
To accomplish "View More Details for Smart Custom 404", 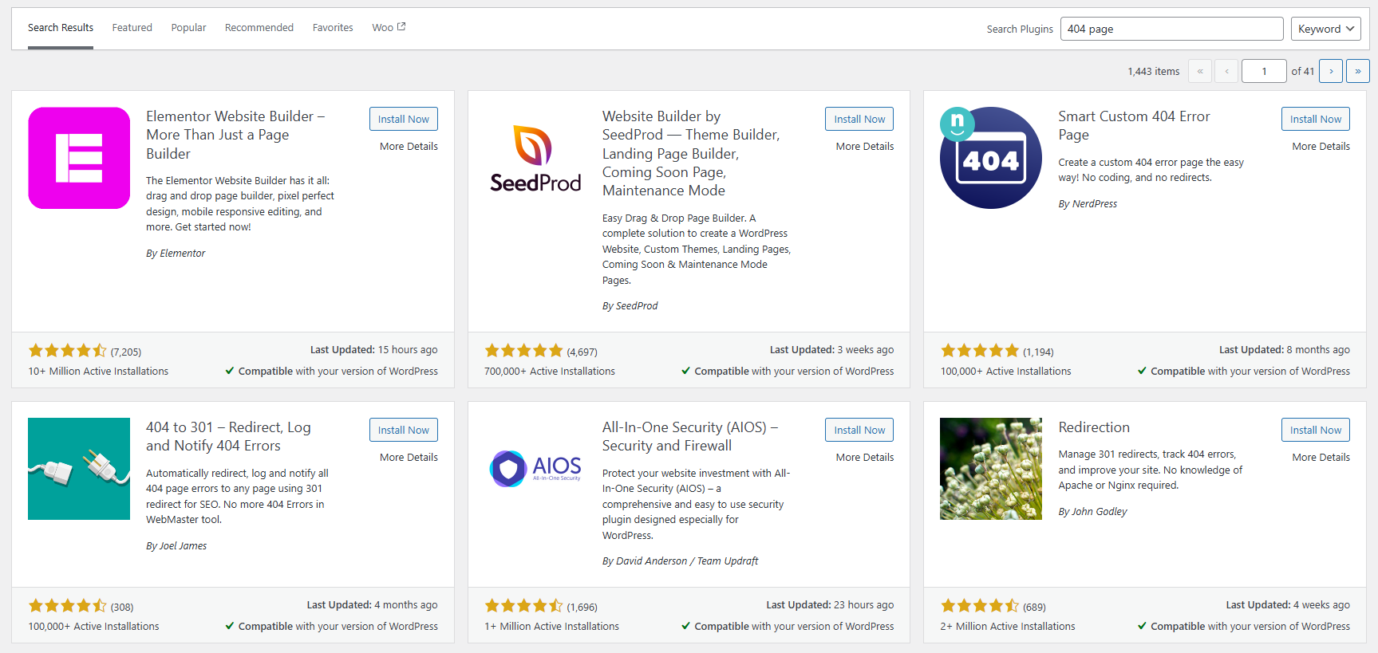I will (1321, 147).
